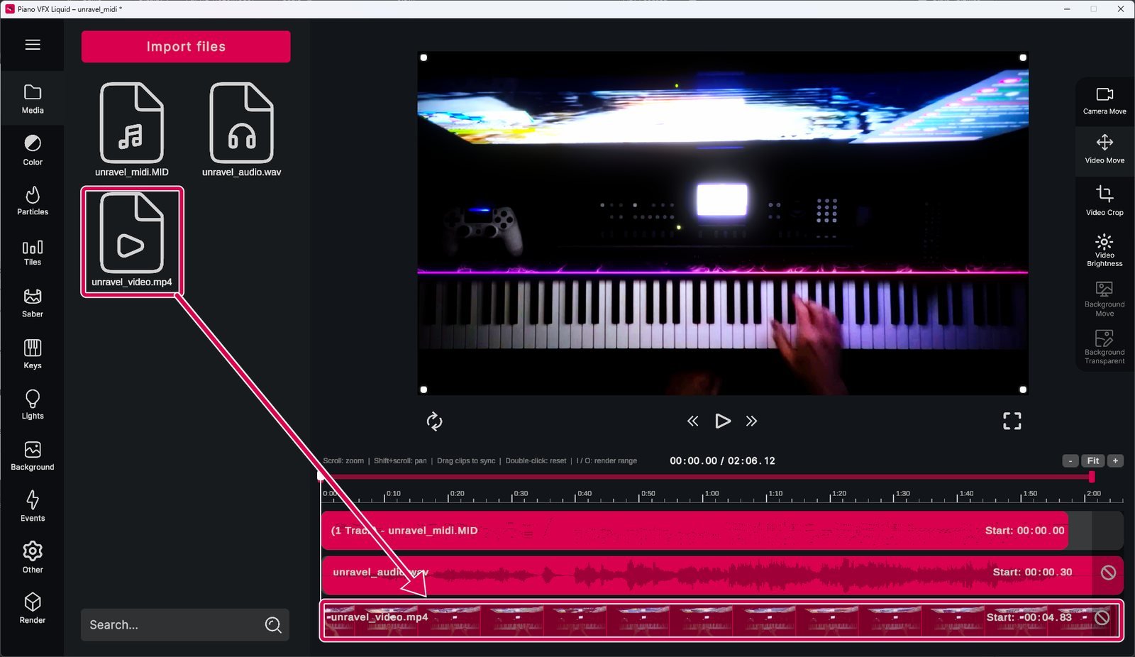Viewport: 1135px width, 657px height.
Task: Click the search magnifier icon
Action: point(273,624)
